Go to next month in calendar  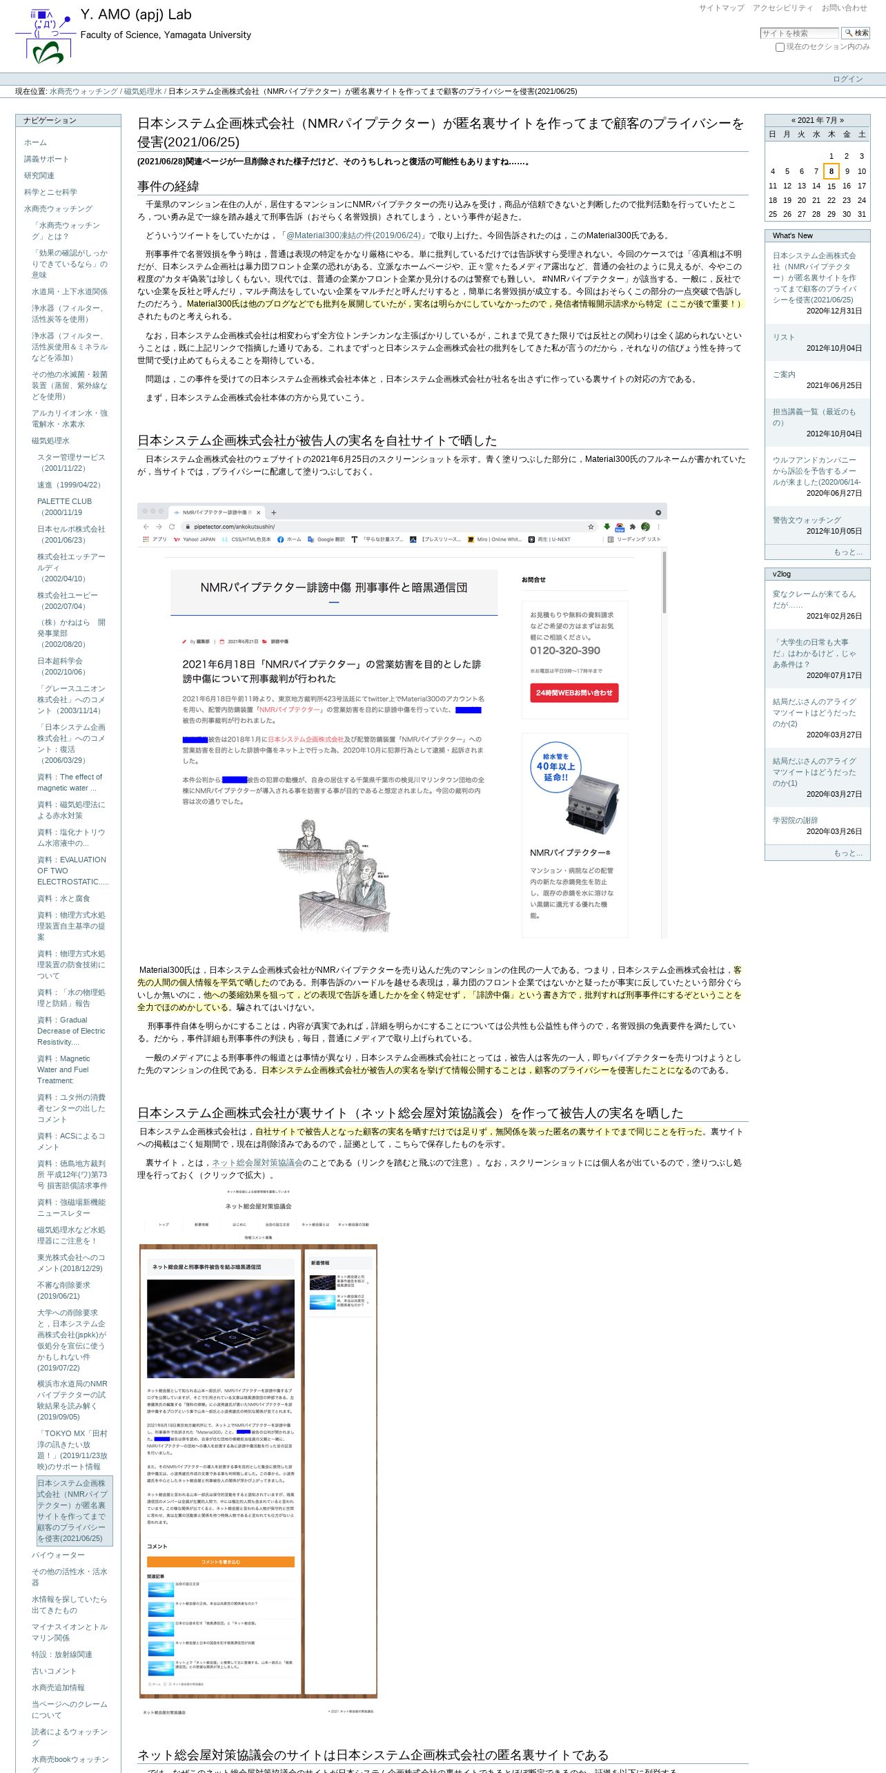coord(841,121)
